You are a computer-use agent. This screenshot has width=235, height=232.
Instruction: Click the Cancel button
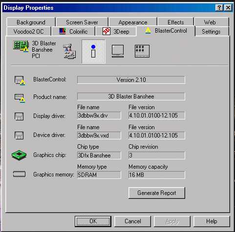coord(133,221)
